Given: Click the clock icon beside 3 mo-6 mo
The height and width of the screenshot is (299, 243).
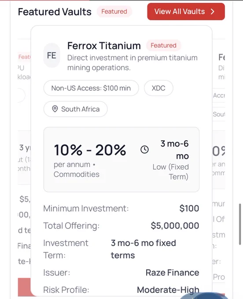Looking at the screenshot, I should (144, 149).
